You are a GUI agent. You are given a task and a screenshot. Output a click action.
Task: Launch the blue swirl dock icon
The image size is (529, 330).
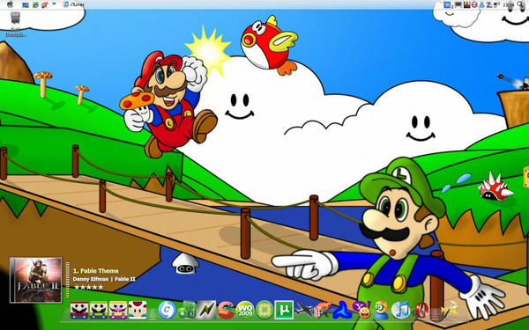[x=342, y=310]
